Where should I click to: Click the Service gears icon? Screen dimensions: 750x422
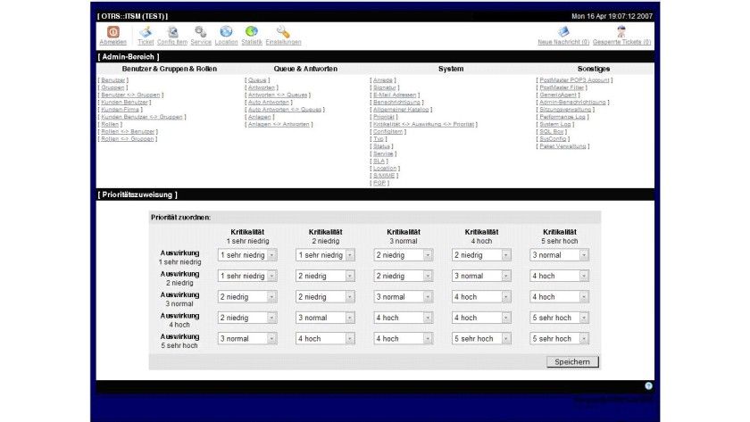(x=200, y=32)
